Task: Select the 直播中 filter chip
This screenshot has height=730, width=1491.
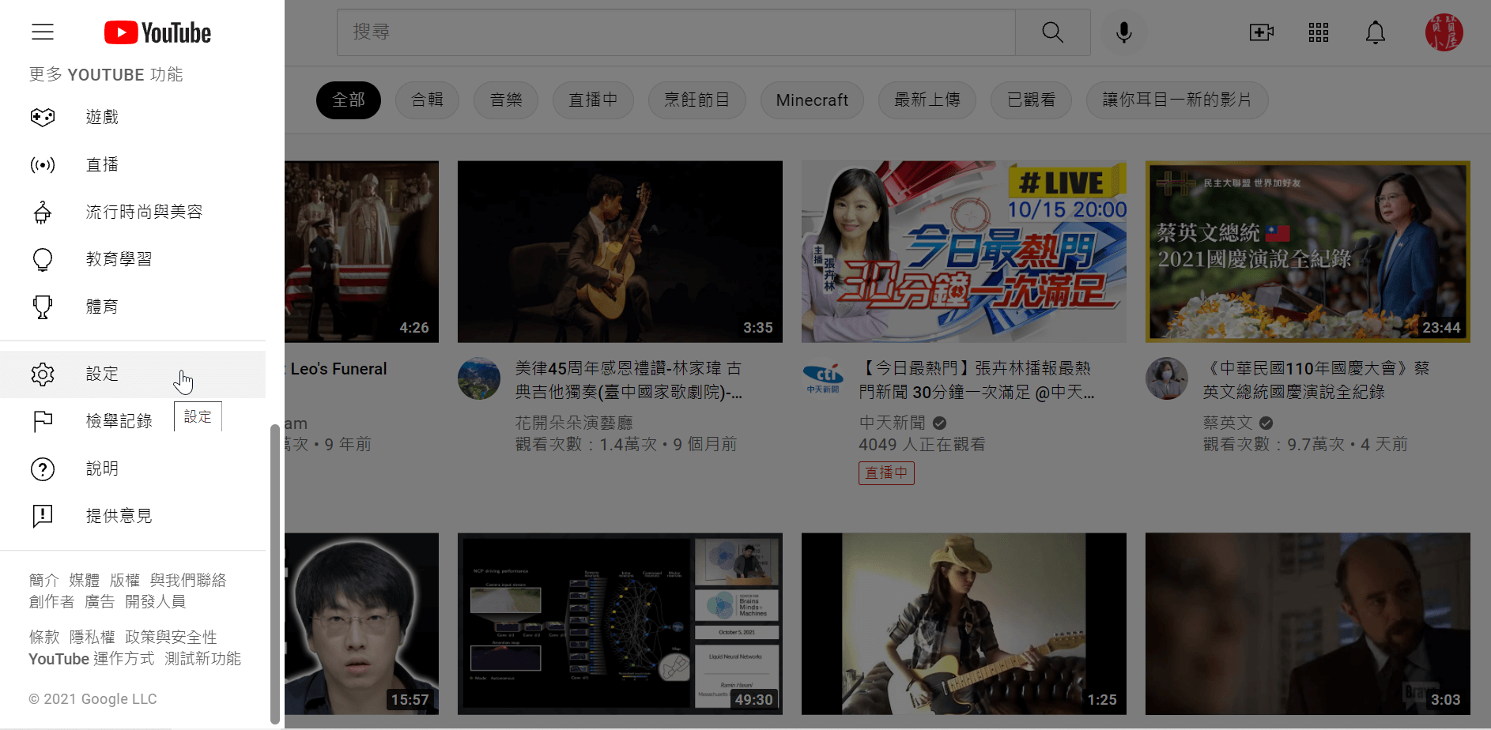Action: tap(593, 100)
